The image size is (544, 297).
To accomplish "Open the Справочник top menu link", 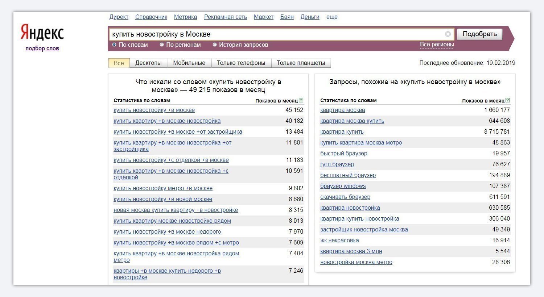I will pos(151,17).
